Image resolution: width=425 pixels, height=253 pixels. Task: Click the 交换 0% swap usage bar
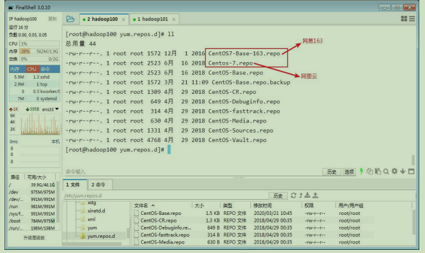39,59
